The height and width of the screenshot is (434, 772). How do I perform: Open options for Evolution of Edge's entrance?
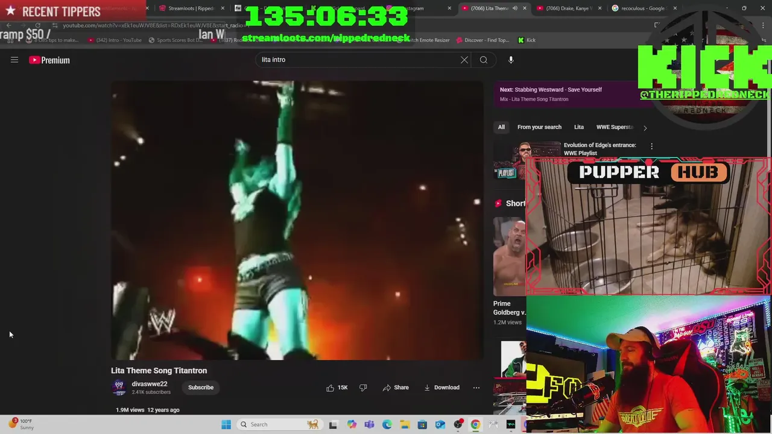coord(651,146)
